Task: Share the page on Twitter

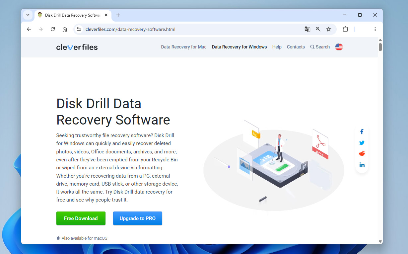Action: pos(362,143)
